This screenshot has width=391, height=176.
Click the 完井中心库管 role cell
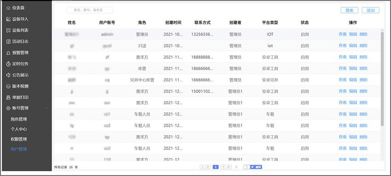142,80
